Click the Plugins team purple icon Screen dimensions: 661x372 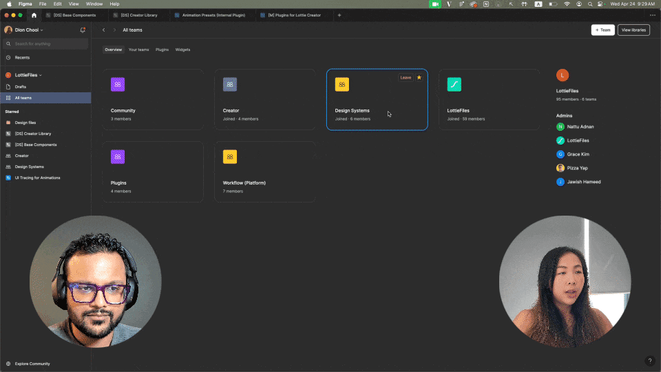(118, 157)
